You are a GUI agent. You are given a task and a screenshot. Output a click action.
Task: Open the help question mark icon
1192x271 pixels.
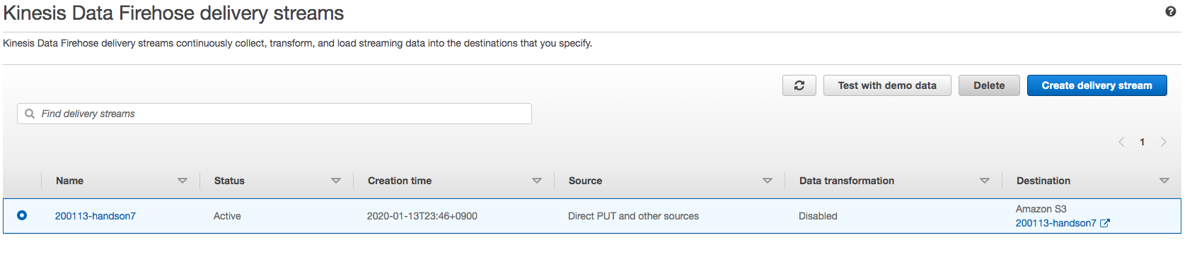point(1171,11)
